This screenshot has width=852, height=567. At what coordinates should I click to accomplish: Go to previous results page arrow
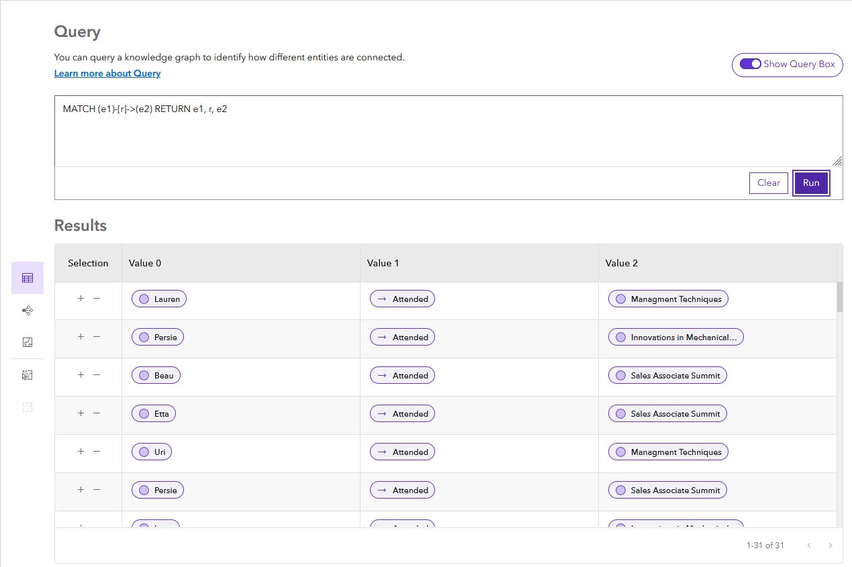tap(809, 546)
